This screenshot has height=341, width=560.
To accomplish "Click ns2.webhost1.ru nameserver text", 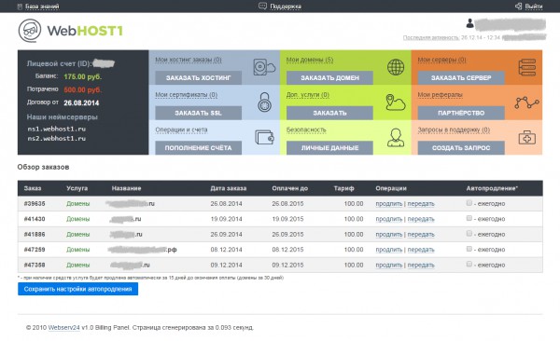I will pyautogui.click(x=56, y=139).
